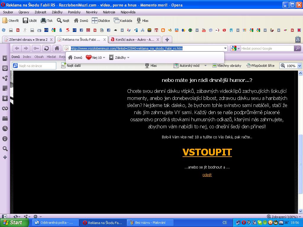
Task: Add a new tab with the plus button
Action: point(167,39)
